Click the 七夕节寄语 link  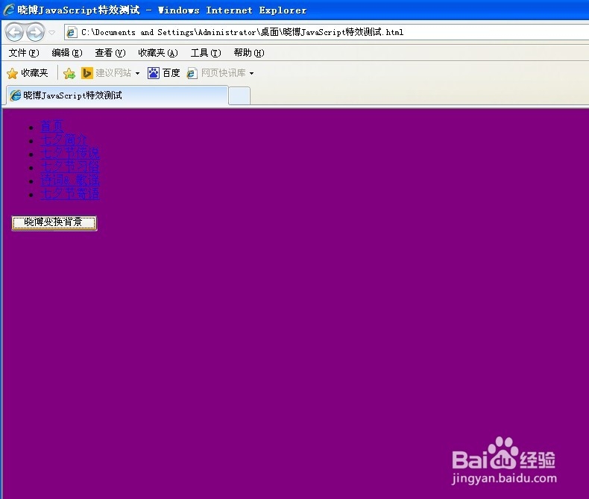70,194
